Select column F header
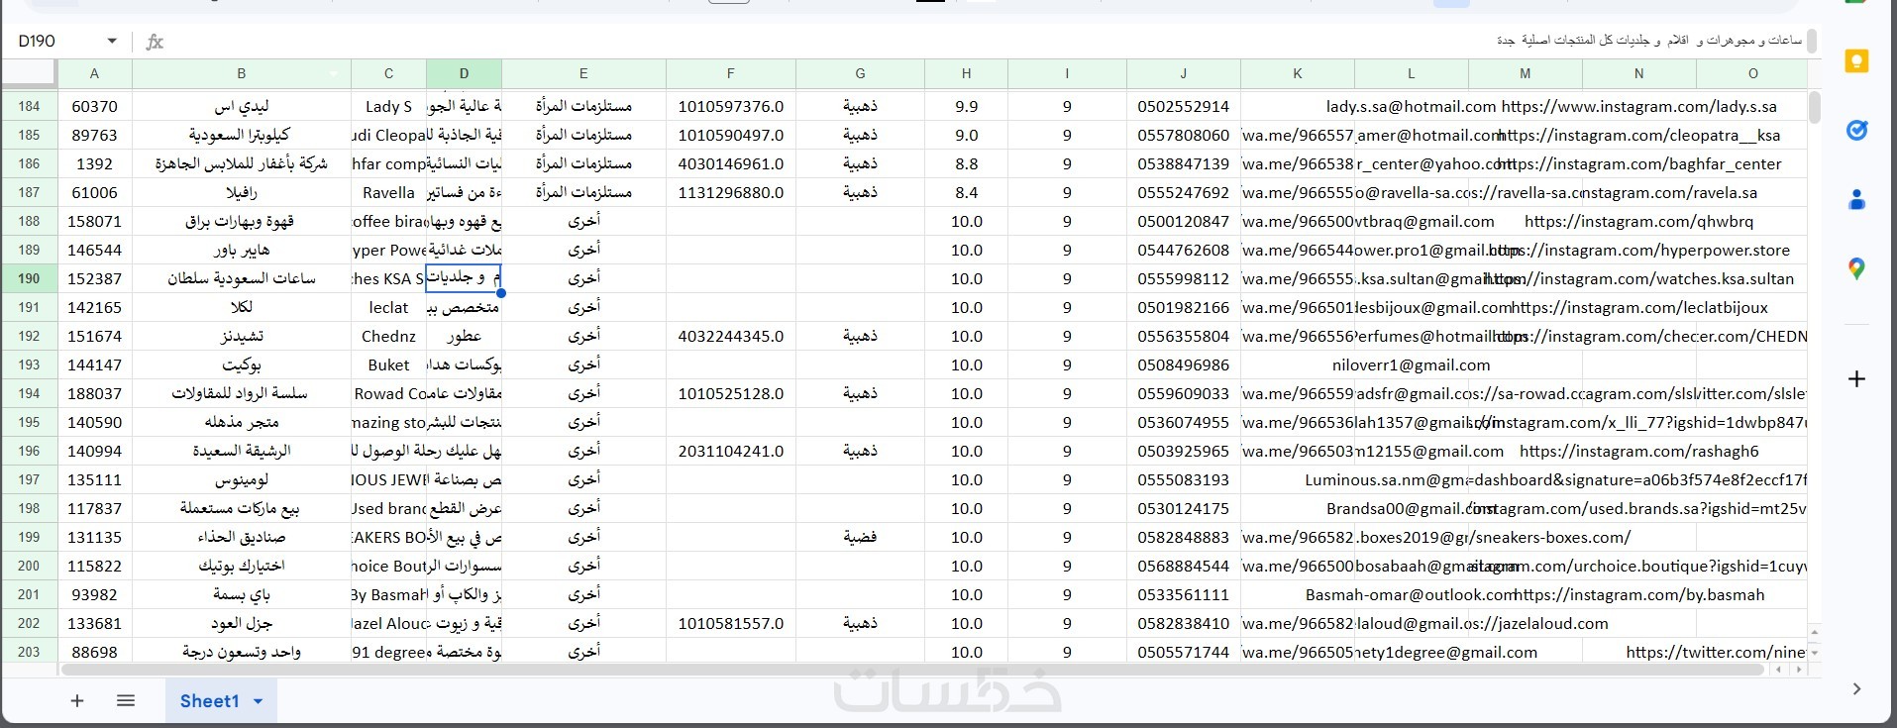1897x728 pixels. [730, 73]
